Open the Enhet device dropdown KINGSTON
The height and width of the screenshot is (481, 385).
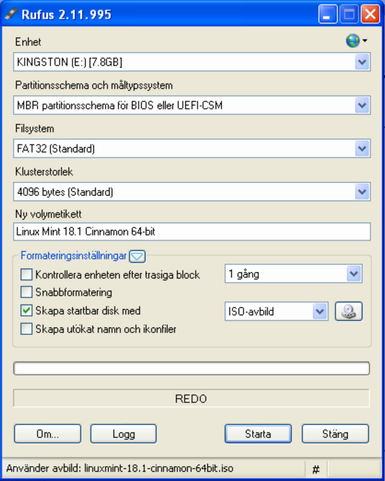(x=192, y=62)
